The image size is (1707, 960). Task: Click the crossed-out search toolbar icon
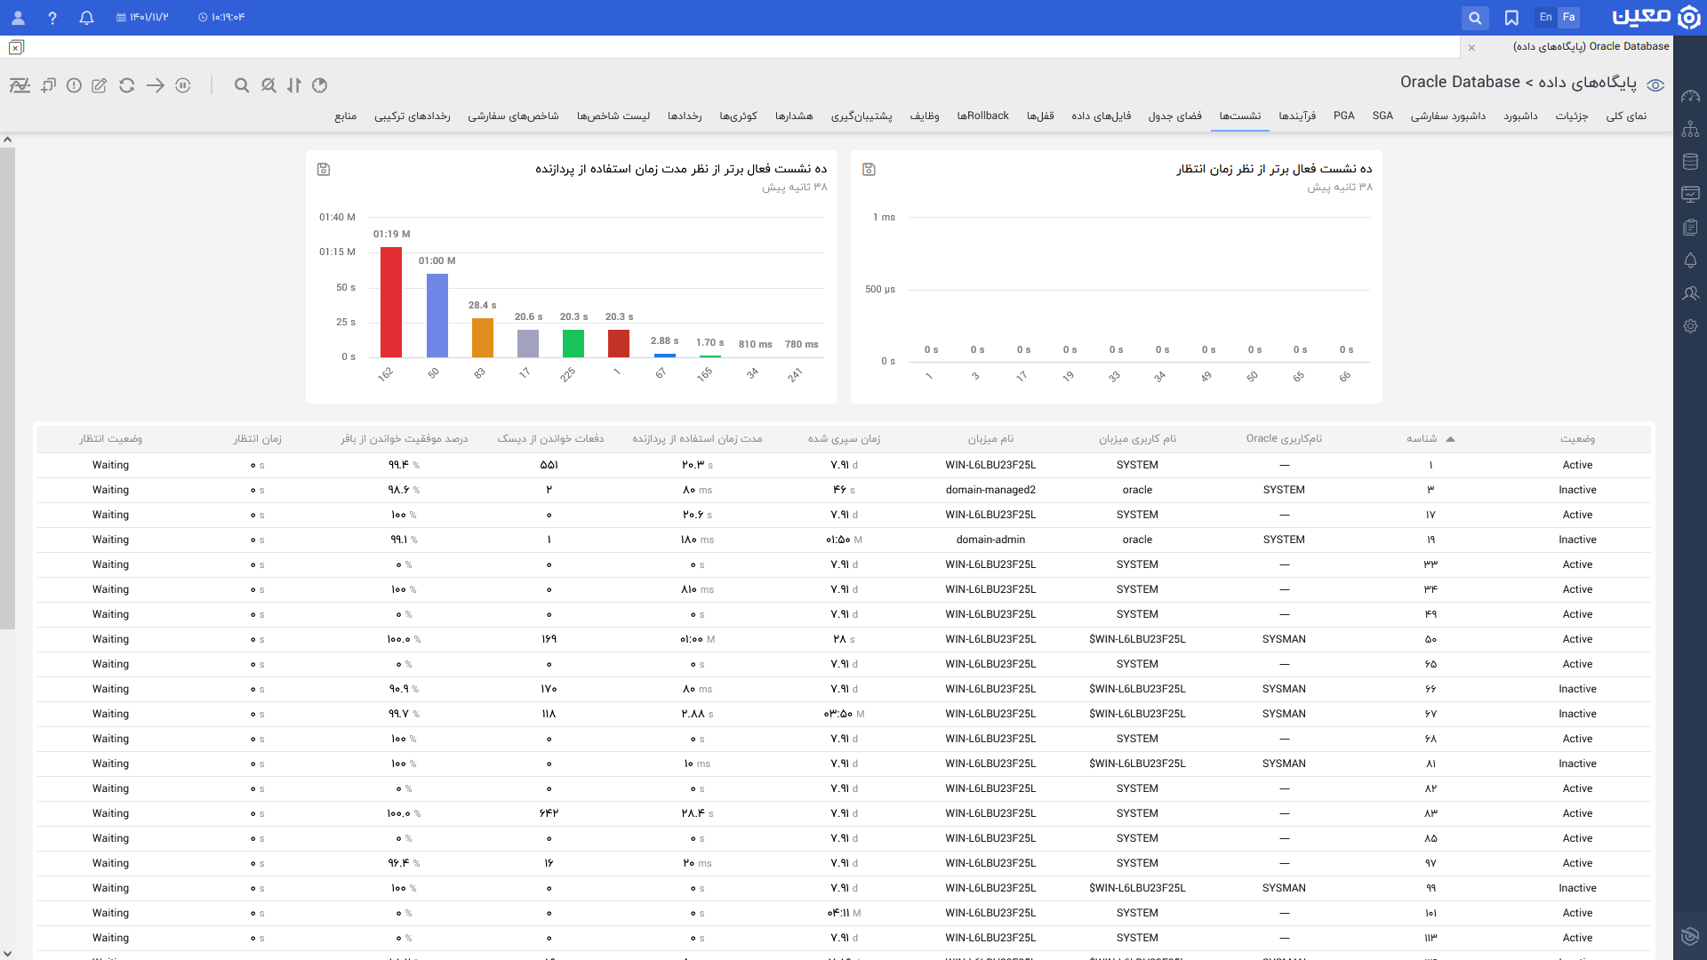coord(268,85)
